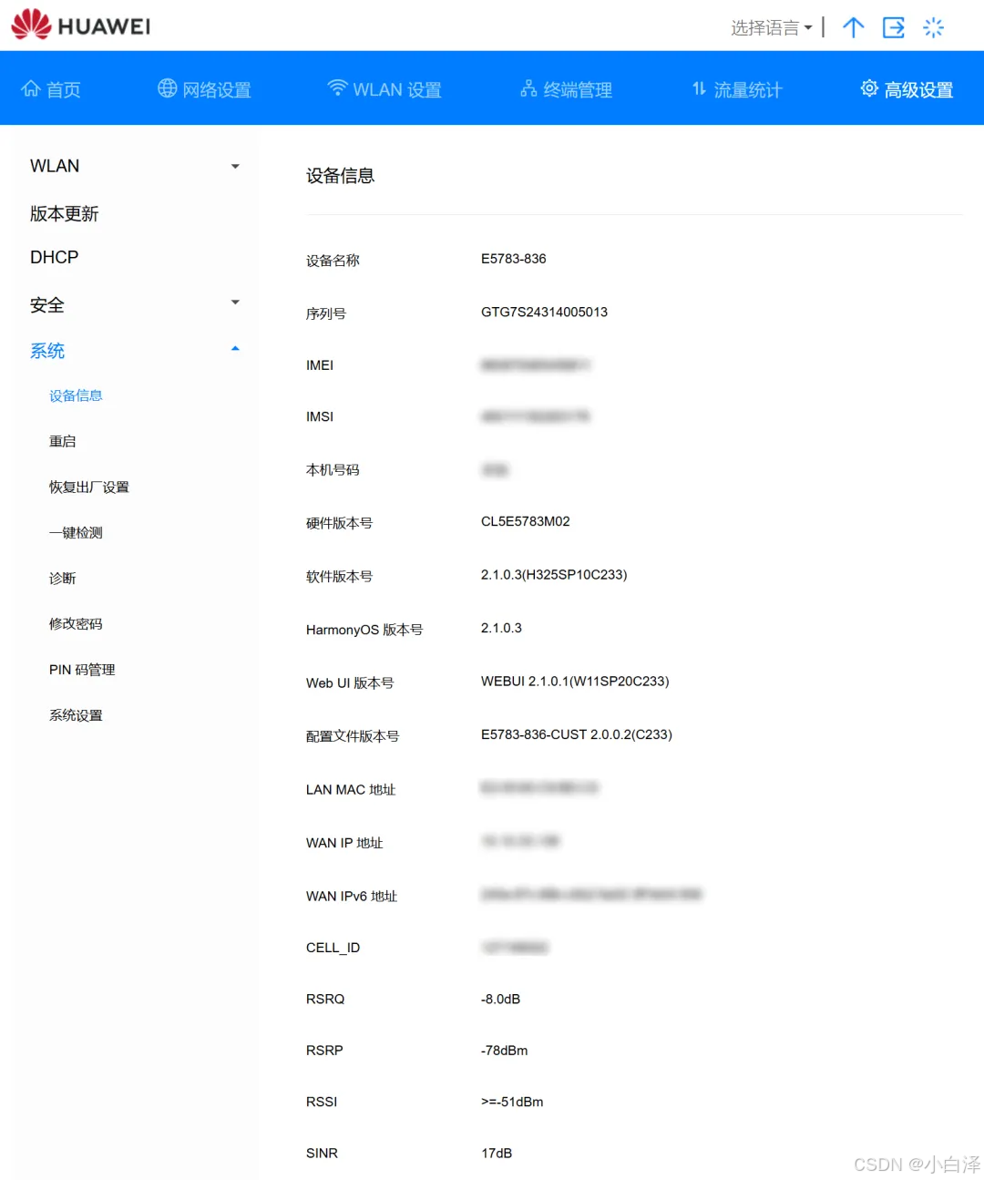Open PIN 码管理 submenu item
This screenshot has width=984, height=1180.
point(82,669)
